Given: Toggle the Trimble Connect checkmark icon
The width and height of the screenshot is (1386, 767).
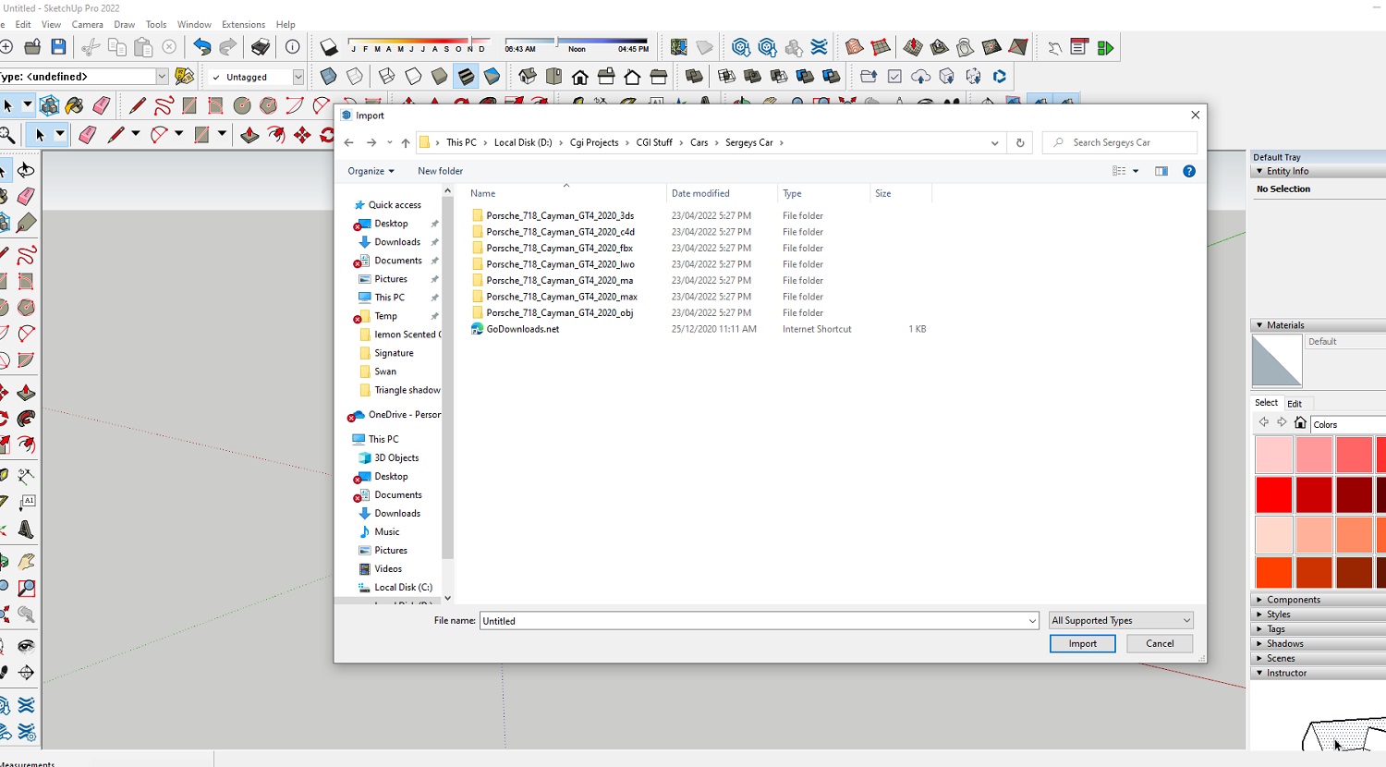Looking at the screenshot, I should click(894, 77).
